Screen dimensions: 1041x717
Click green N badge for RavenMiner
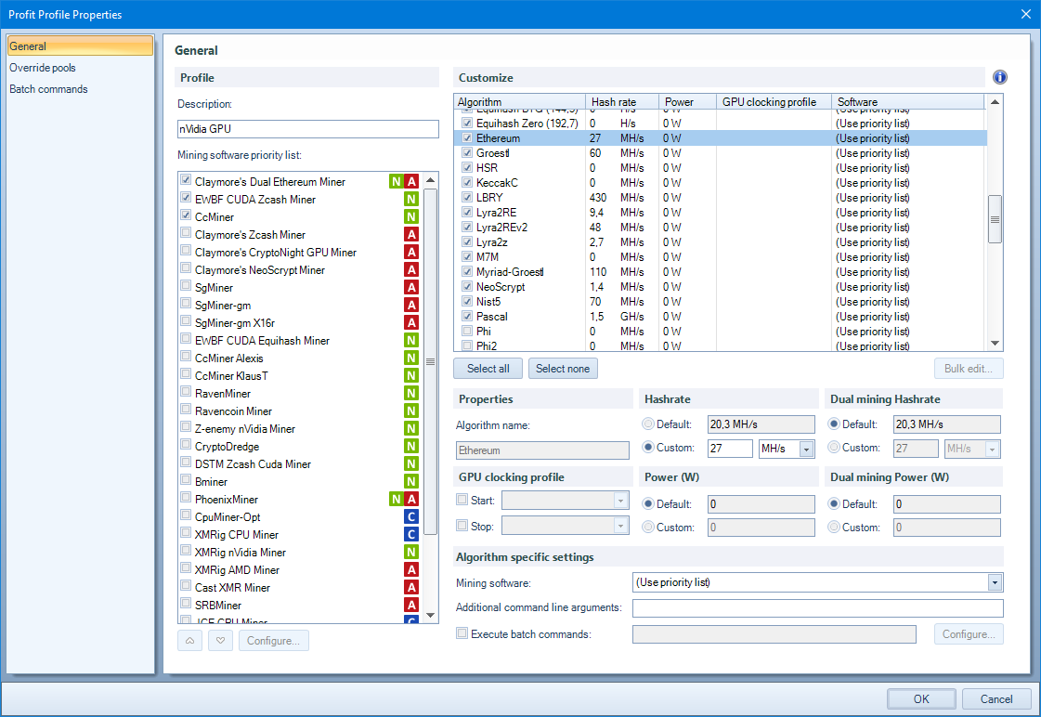tap(411, 393)
